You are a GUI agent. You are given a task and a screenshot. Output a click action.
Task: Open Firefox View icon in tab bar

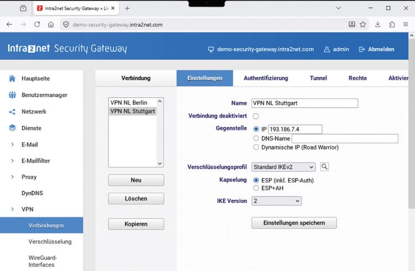[23, 8]
